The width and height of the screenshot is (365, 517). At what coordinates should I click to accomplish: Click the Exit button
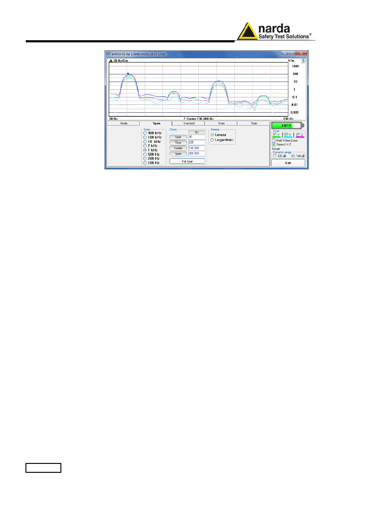288,163
